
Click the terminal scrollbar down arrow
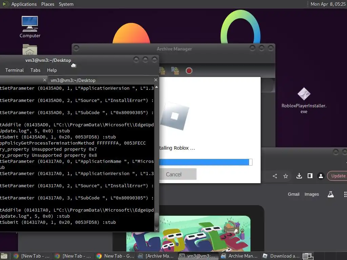pyautogui.click(x=157, y=230)
